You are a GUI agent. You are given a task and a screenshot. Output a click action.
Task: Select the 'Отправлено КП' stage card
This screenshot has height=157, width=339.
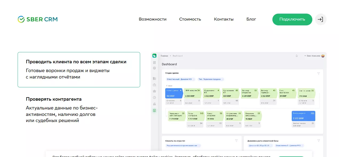212,93
